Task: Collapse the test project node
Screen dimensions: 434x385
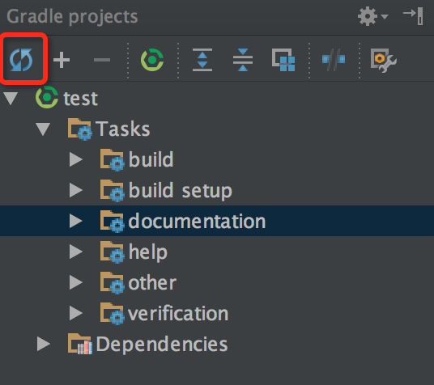Action: [11, 98]
